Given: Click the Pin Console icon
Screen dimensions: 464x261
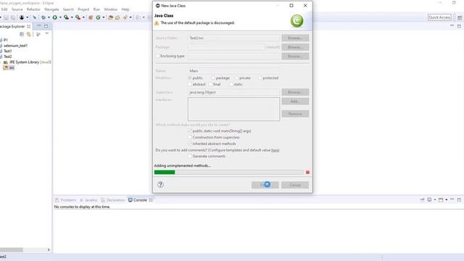Looking at the screenshot, I should [422, 200].
